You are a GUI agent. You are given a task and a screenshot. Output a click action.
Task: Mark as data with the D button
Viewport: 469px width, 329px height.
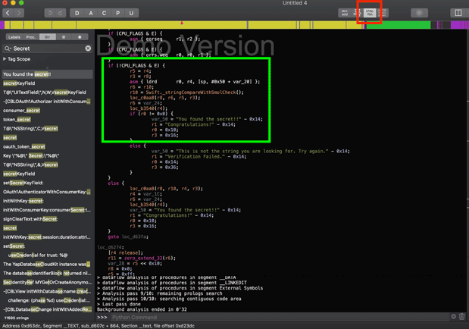pos(77,13)
